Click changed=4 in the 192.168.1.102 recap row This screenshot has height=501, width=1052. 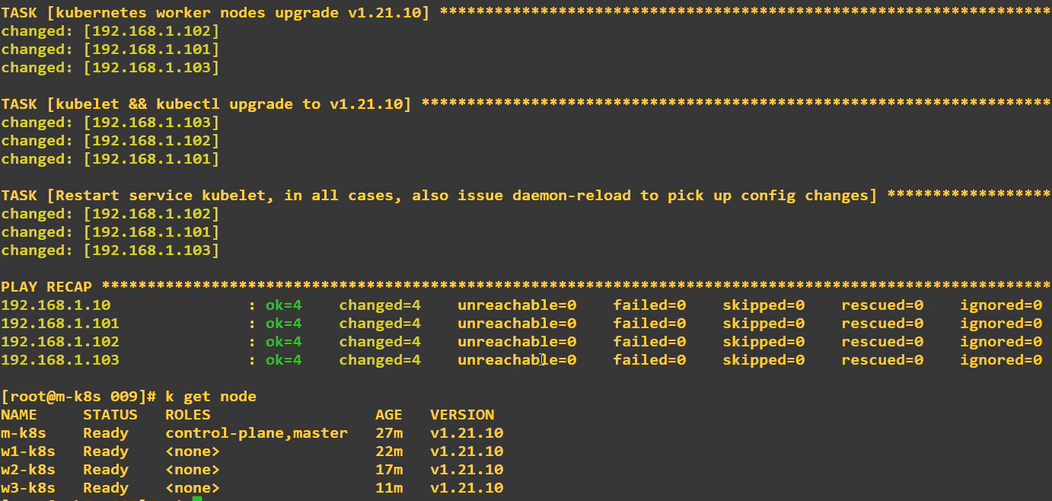pos(380,342)
